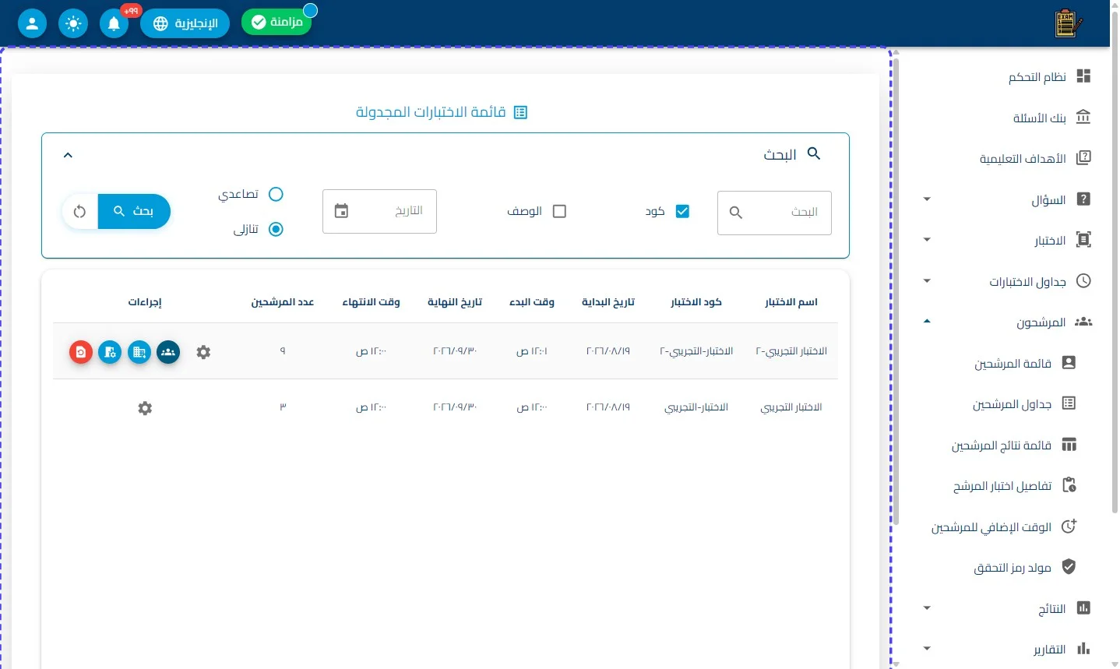The image size is (1120, 669).
Task: Click the مزامنة sync button
Action: 276,22
